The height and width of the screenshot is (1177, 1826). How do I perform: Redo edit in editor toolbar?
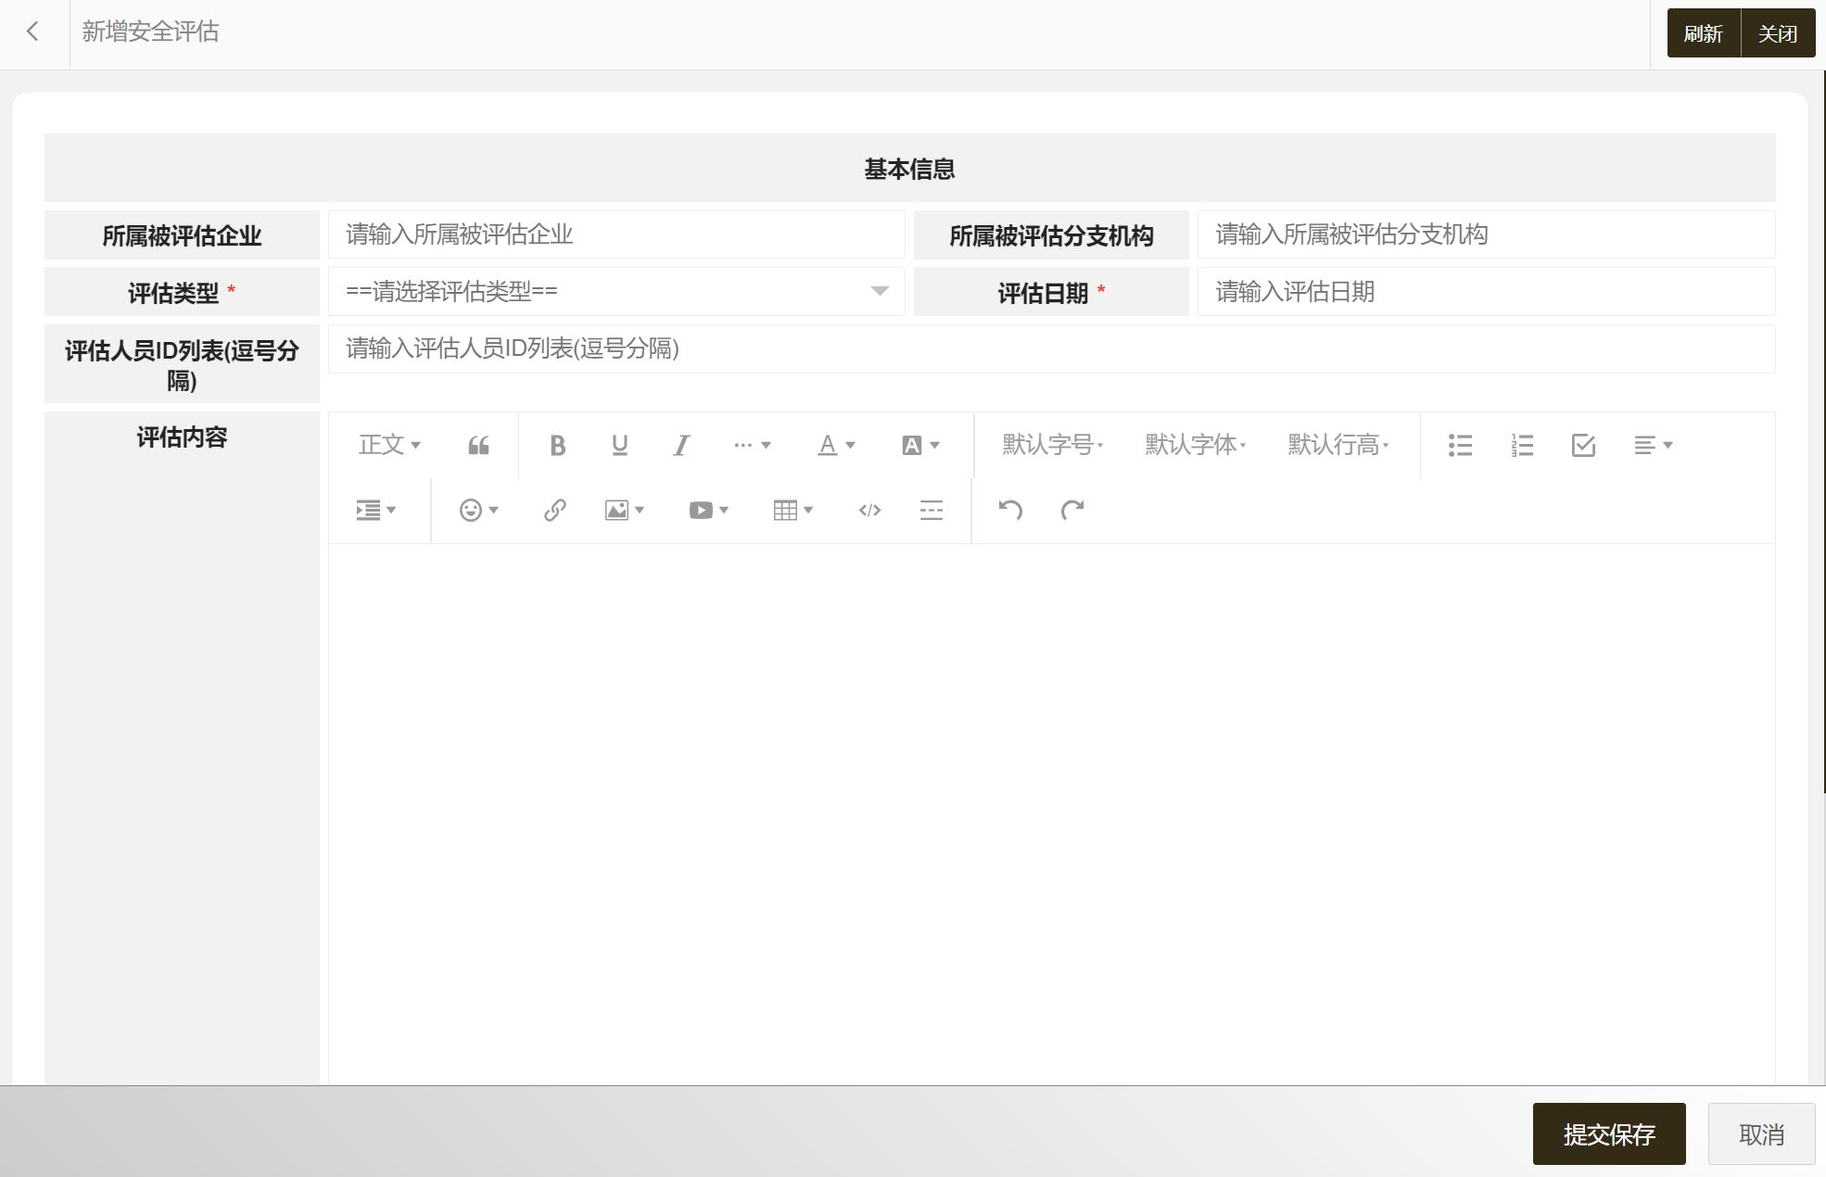1072,510
